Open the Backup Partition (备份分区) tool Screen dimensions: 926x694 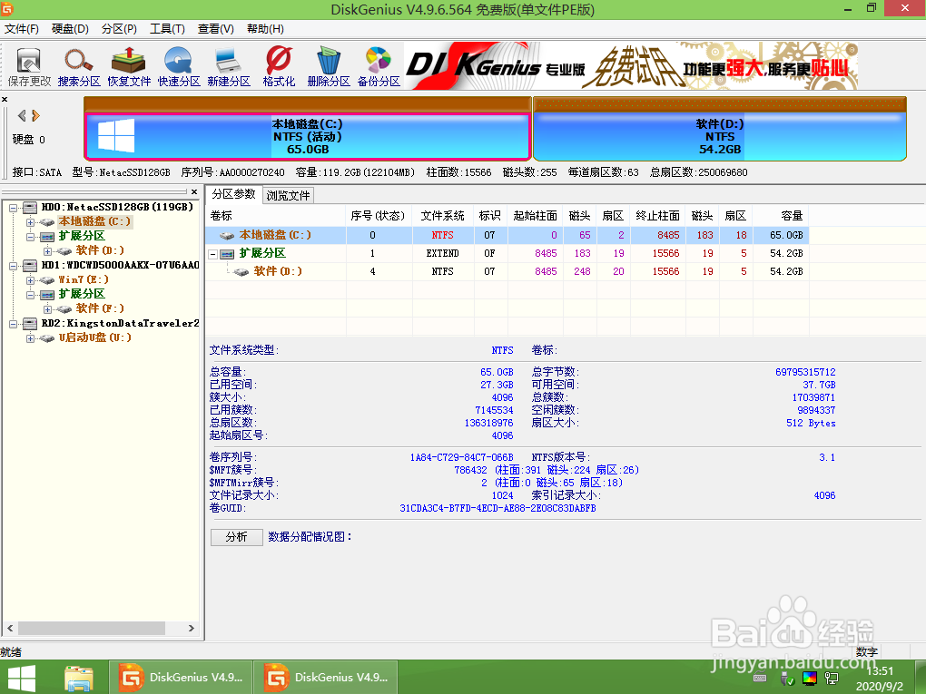379,67
